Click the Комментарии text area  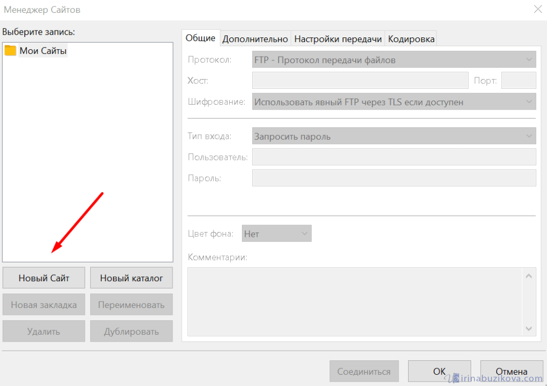[x=355, y=301]
